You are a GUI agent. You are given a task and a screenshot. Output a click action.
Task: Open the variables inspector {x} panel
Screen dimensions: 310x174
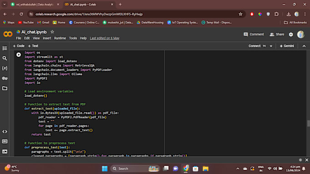pyautogui.click(x=5, y=68)
